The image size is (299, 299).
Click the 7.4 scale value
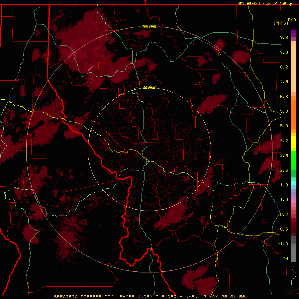(x=284, y=82)
